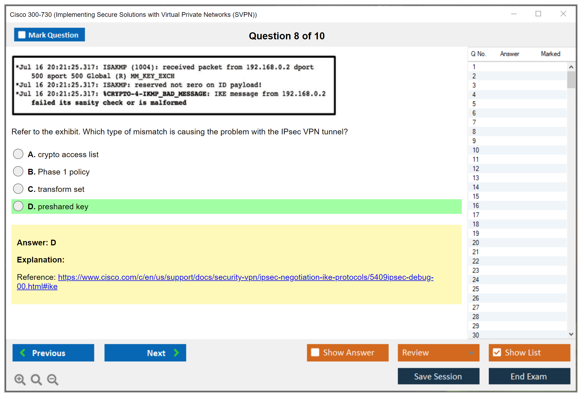The image size is (584, 399).
Task: Click the left chevron on Previous
Action: [23, 353]
